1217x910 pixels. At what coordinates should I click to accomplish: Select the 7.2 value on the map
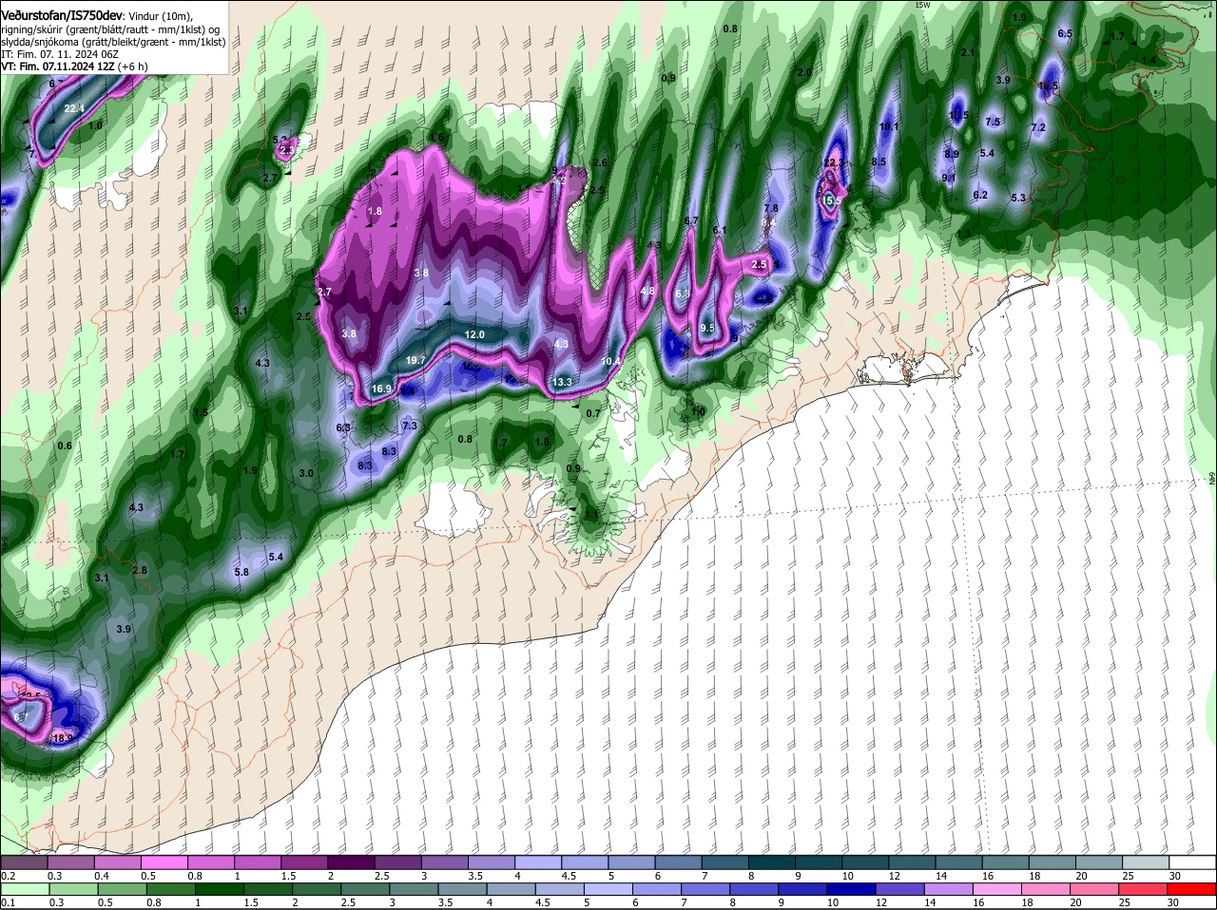click(1038, 128)
